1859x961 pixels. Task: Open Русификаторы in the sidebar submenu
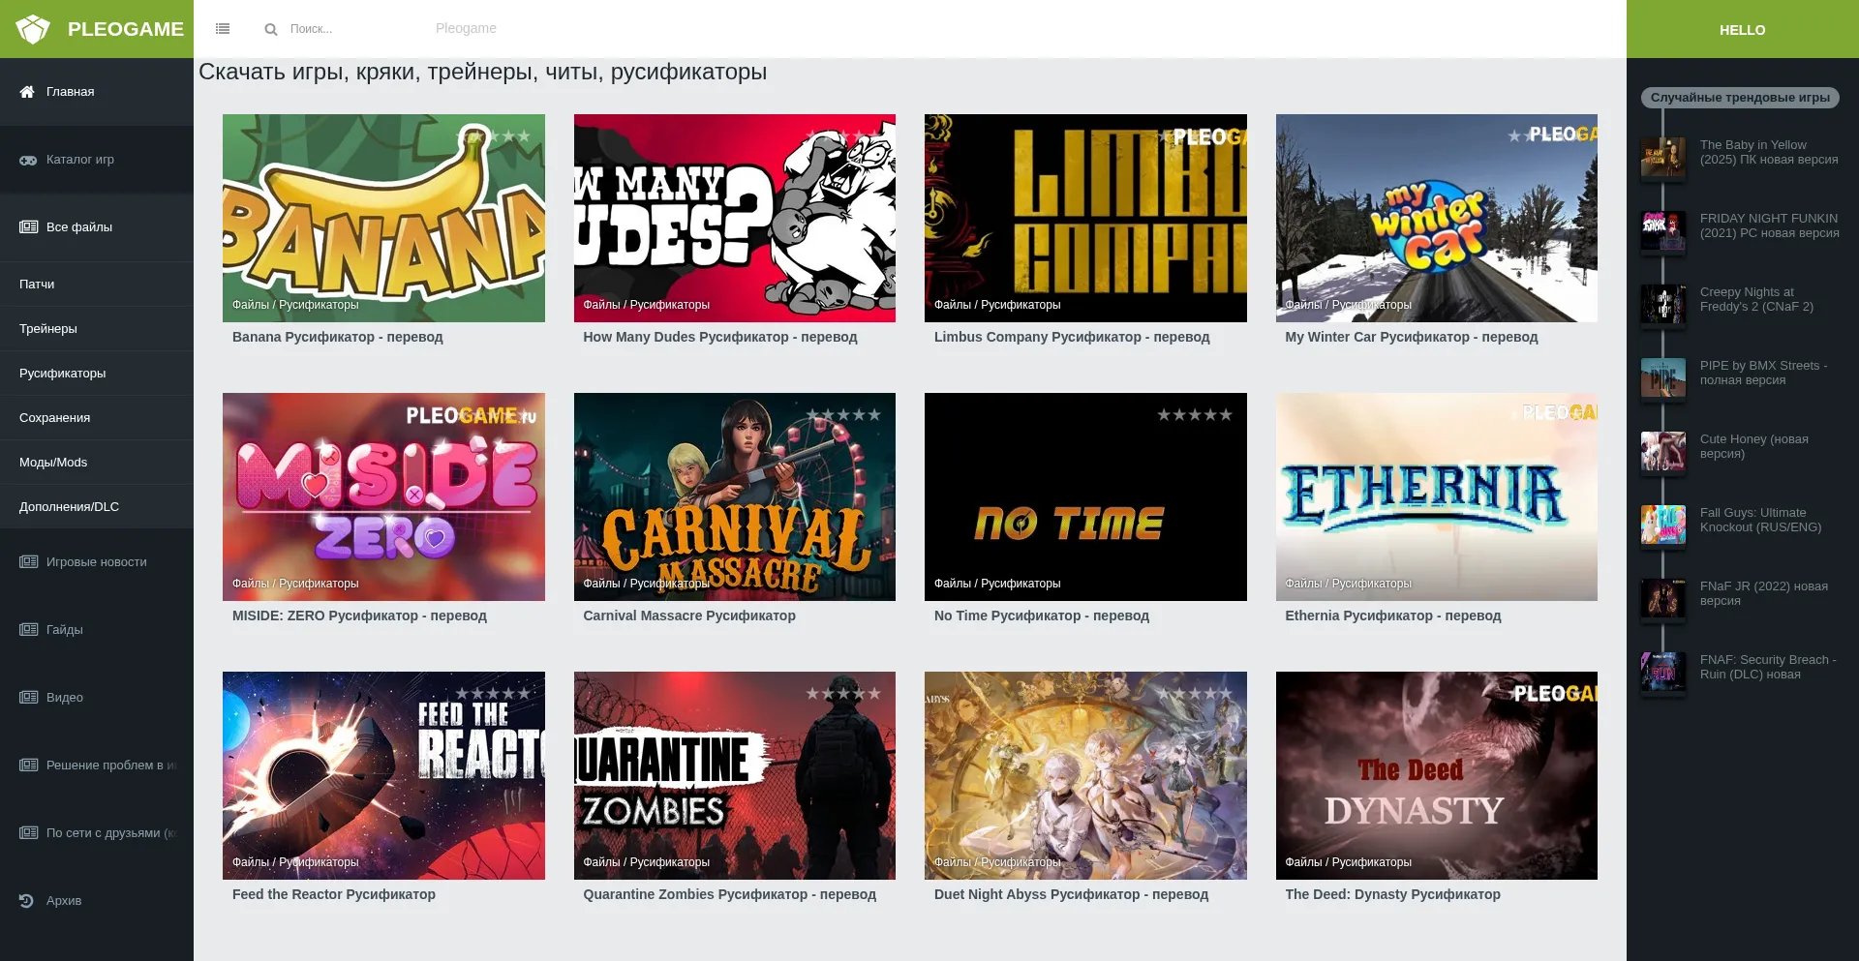[63, 374]
